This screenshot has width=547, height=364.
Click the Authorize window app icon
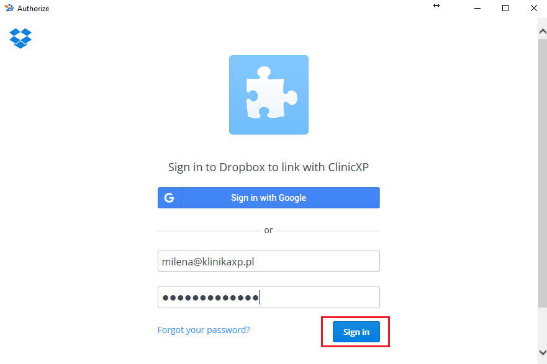coord(9,8)
